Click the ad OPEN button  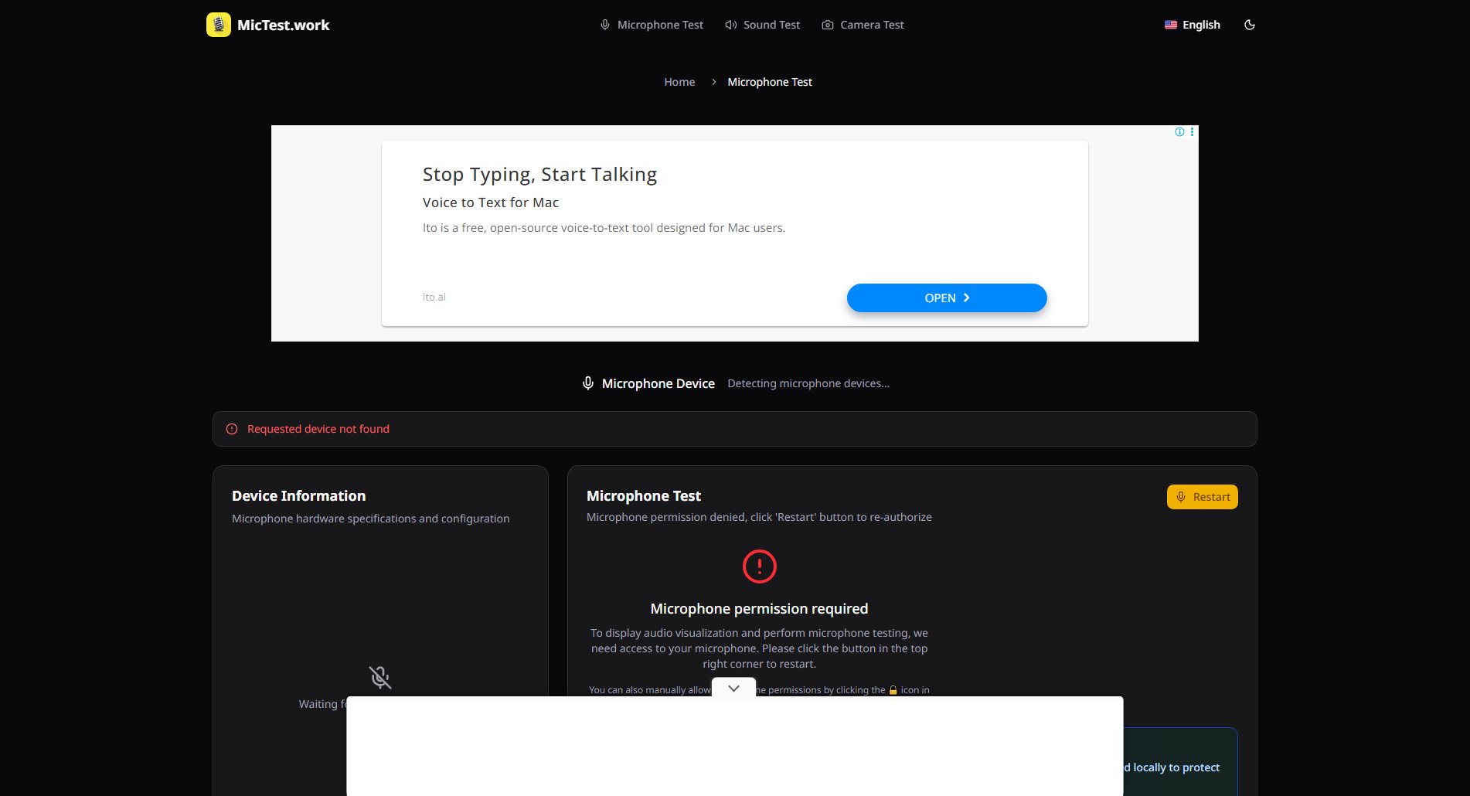tap(947, 298)
